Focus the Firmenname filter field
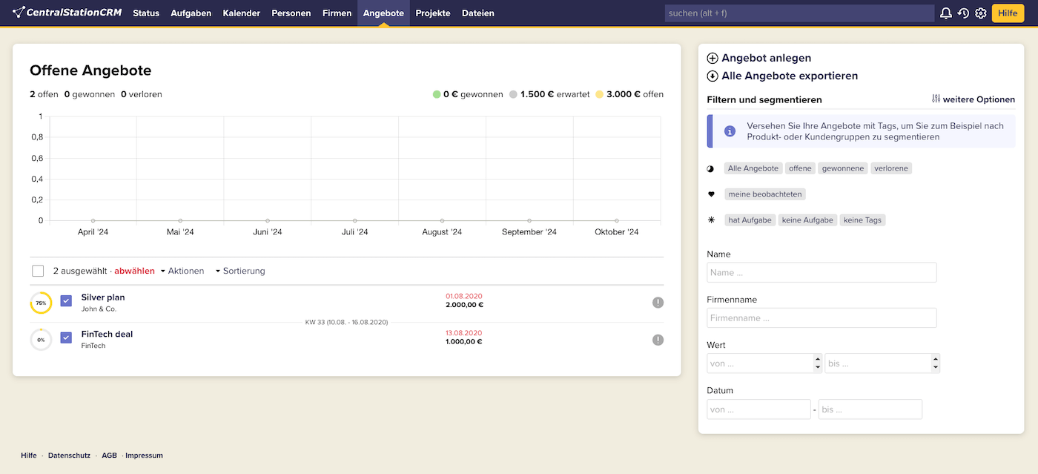This screenshot has height=474, width=1038. coord(822,317)
